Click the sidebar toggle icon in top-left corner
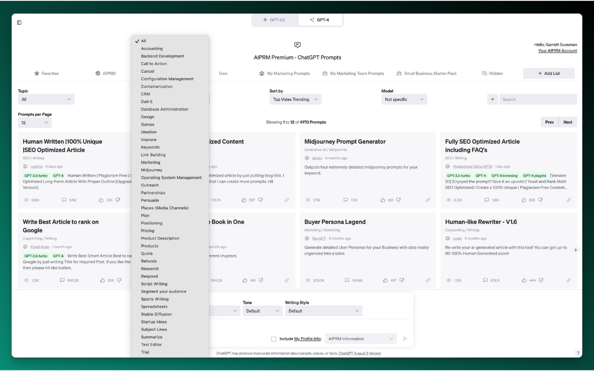594x371 pixels. (19, 22)
